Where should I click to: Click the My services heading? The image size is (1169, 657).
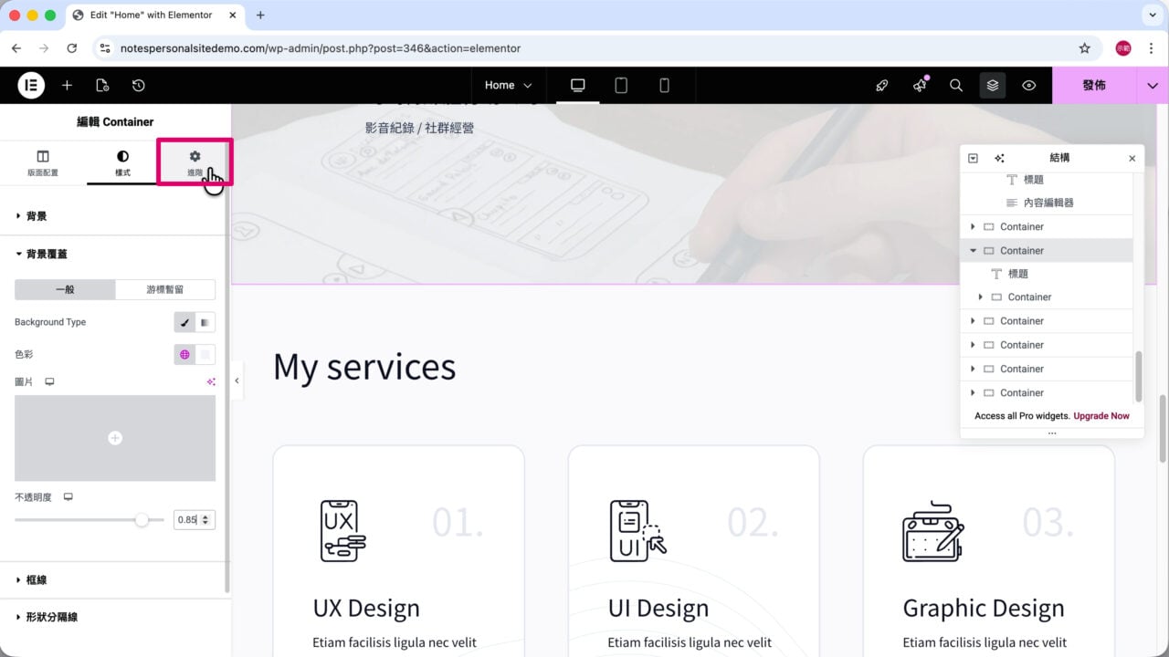coord(364,367)
